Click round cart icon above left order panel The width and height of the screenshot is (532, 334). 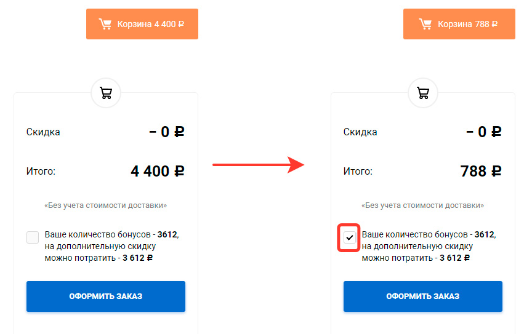(x=106, y=93)
